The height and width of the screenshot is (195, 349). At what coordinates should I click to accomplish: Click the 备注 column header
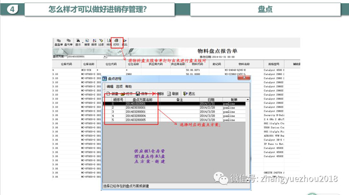tap(179, 100)
